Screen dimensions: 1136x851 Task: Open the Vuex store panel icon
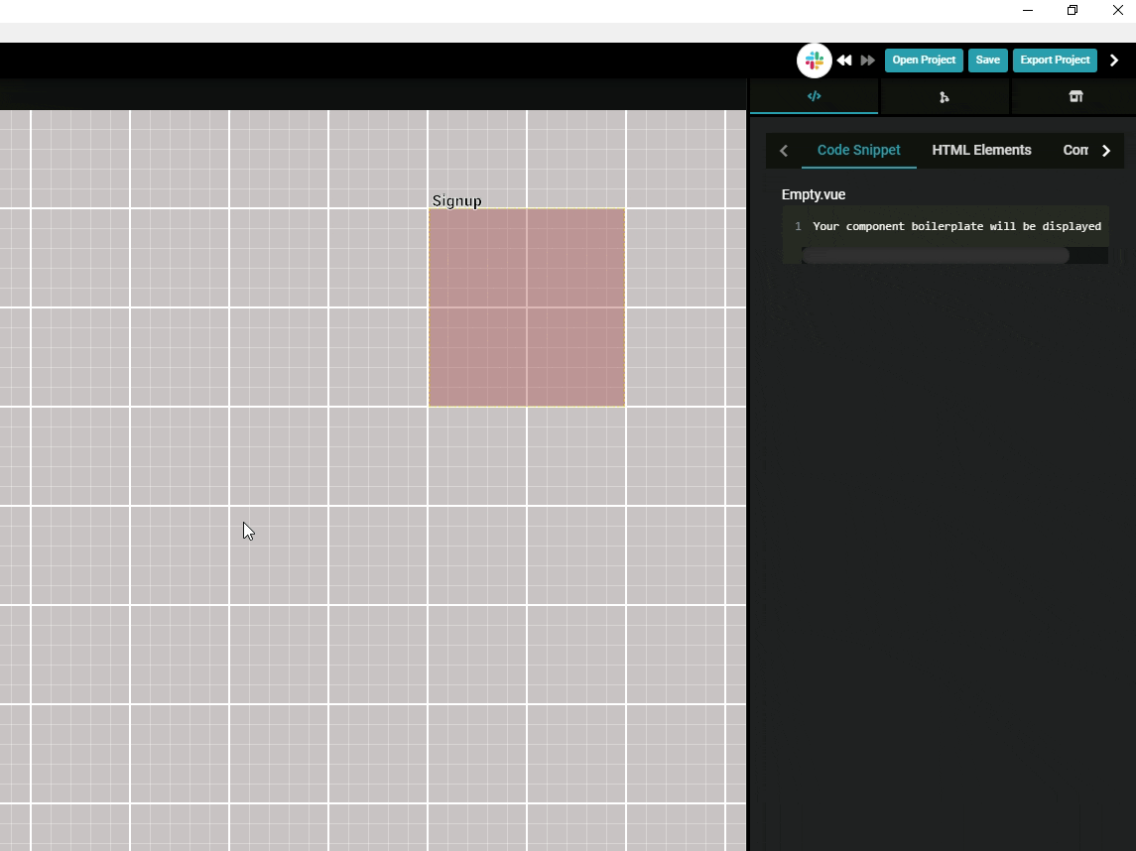pyautogui.click(x=1075, y=96)
